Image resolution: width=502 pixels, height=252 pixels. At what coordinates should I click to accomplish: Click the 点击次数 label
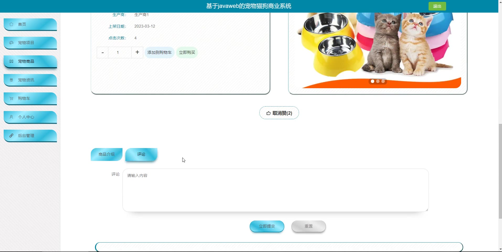tap(117, 38)
